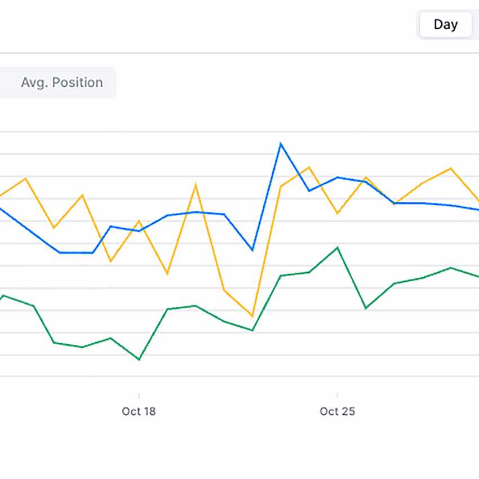Click the tick mark above Oct 25
Image resolution: width=479 pixels, height=479 pixels.
pos(337,395)
